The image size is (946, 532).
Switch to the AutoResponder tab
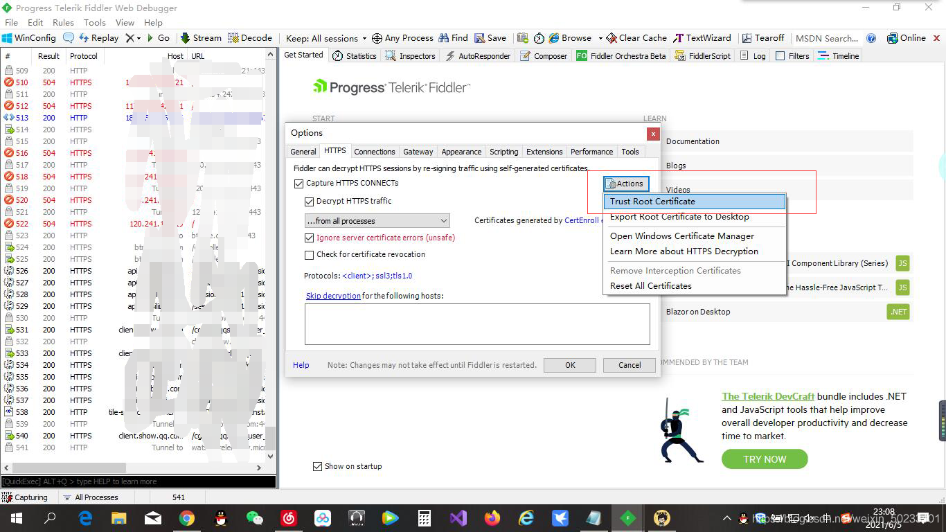coord(477,56)
